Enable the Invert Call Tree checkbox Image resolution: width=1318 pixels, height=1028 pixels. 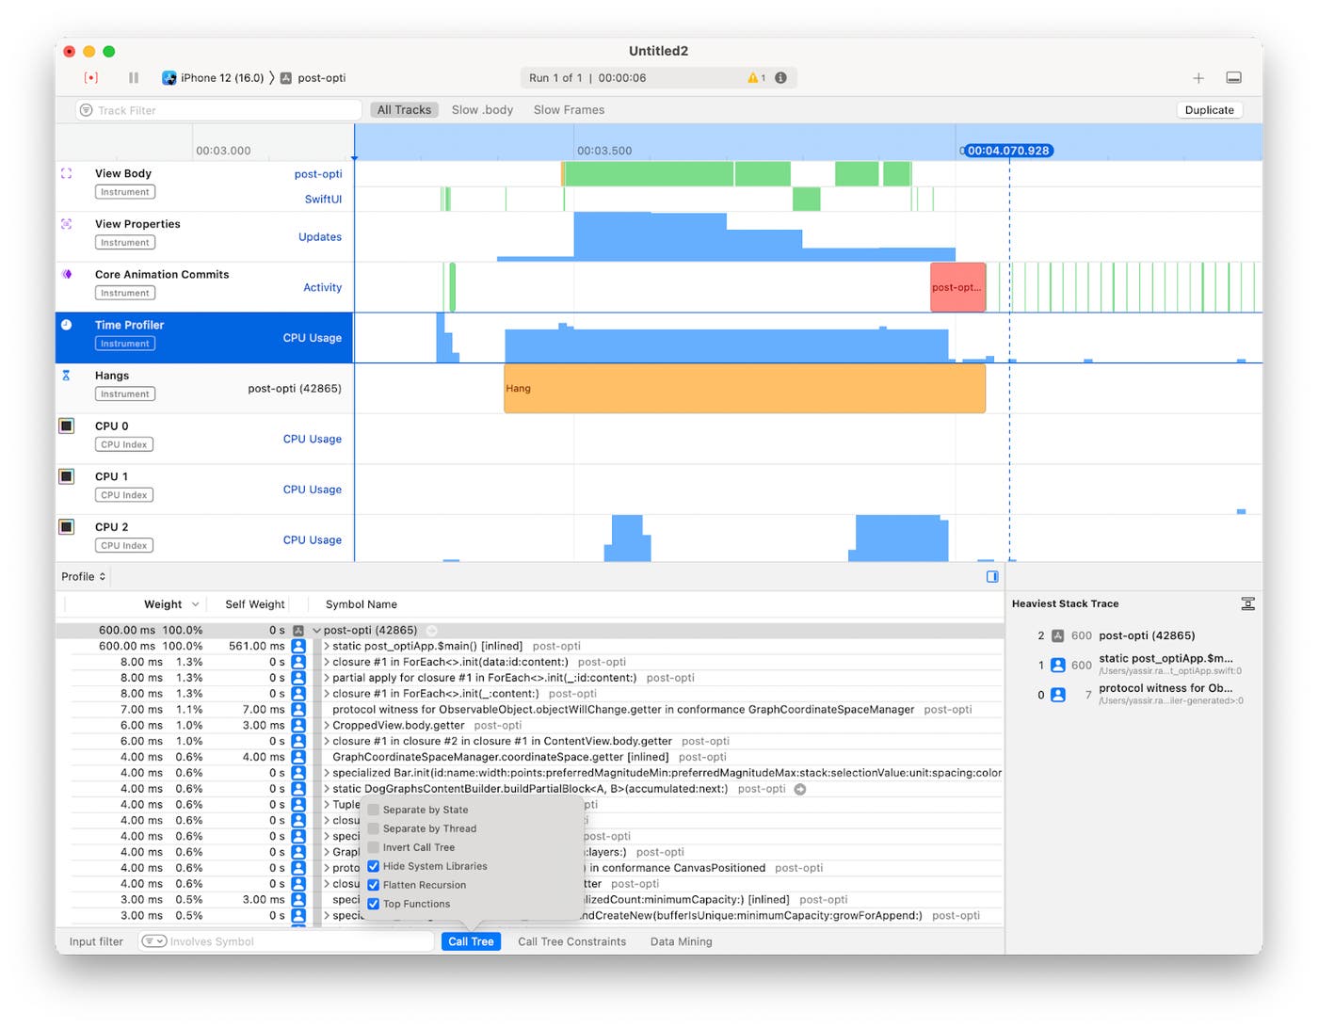[x=374, y=847]
